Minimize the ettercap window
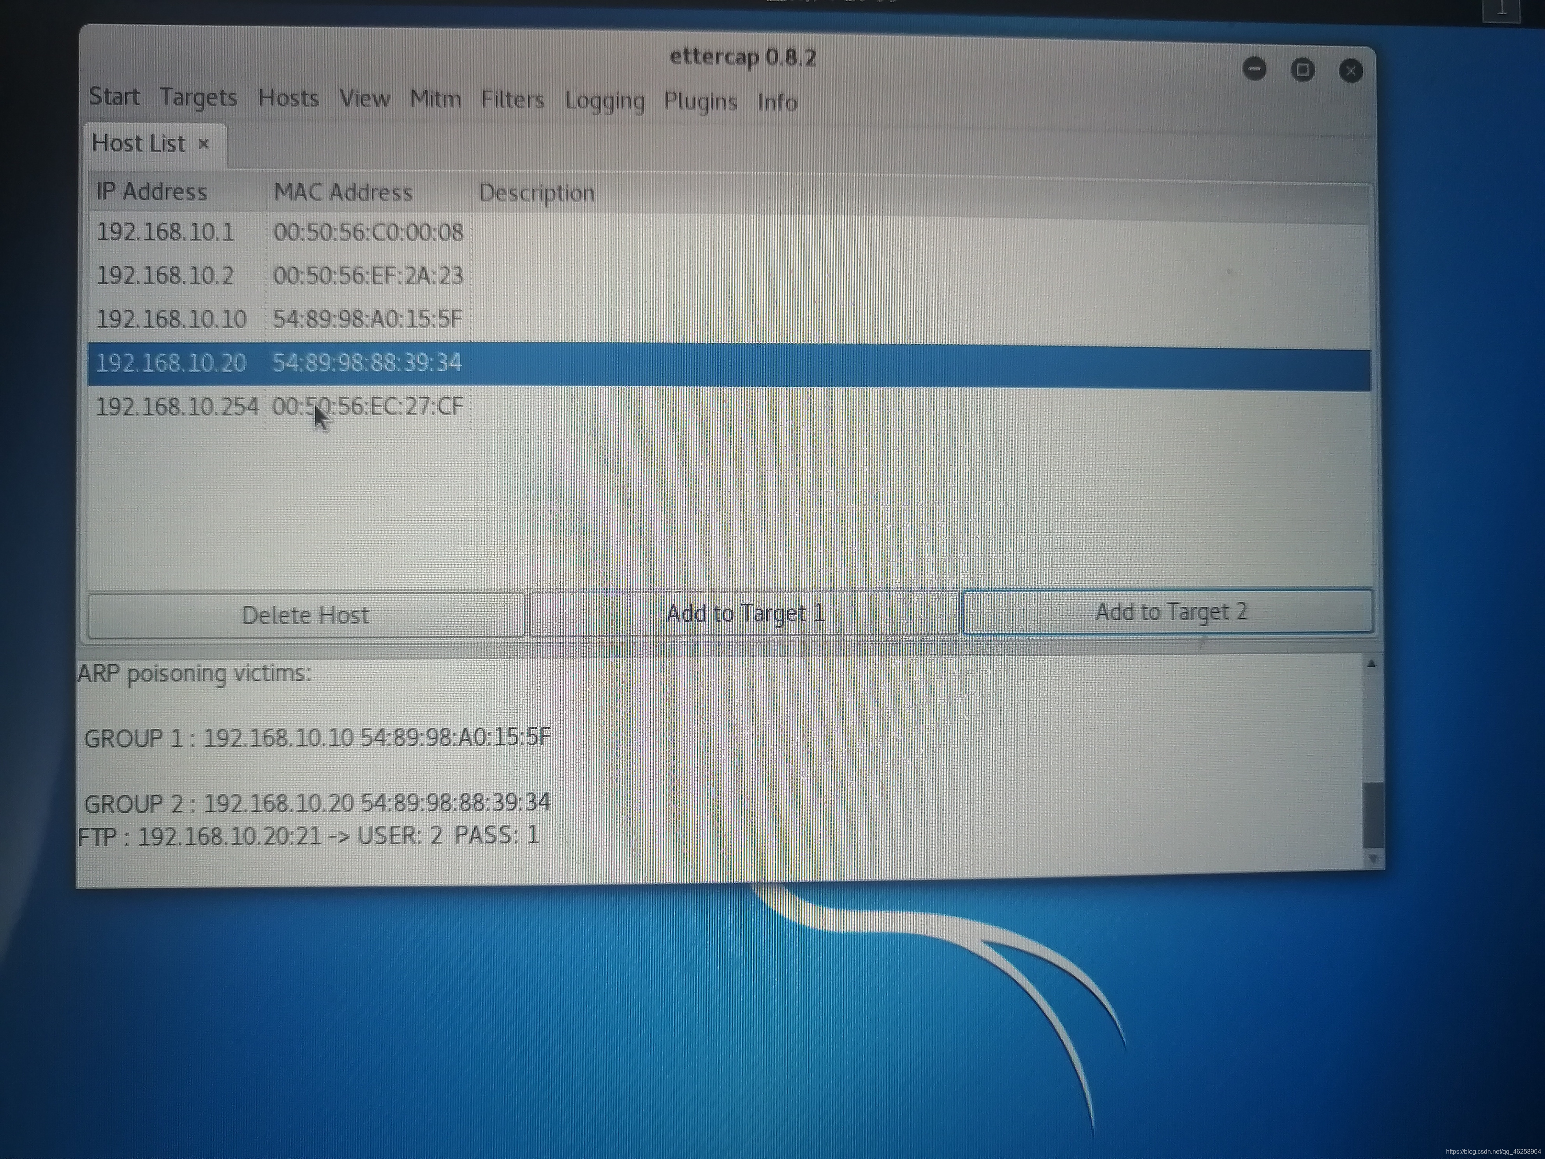 tap(1255, 69)
